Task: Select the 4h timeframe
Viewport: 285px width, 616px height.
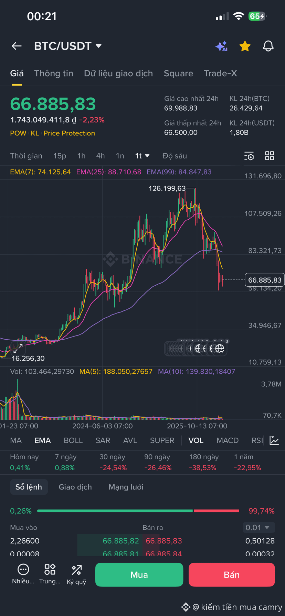Action: pyautogui.click(x=101, y=156)
